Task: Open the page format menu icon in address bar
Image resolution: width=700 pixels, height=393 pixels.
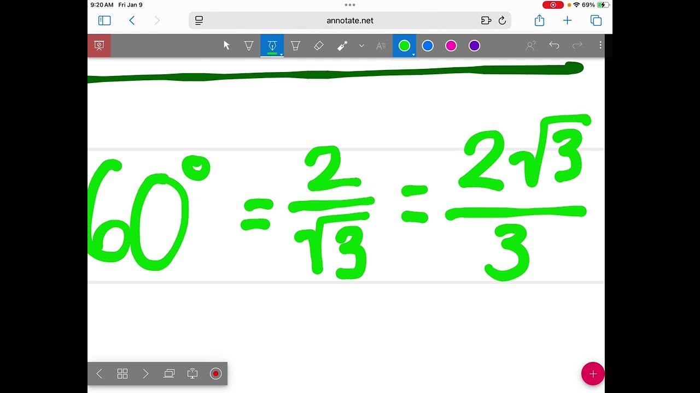Action: [x=199, y=20]
